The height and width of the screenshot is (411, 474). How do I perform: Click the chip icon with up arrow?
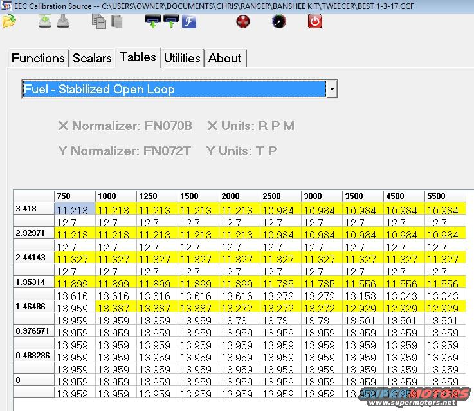171,21
